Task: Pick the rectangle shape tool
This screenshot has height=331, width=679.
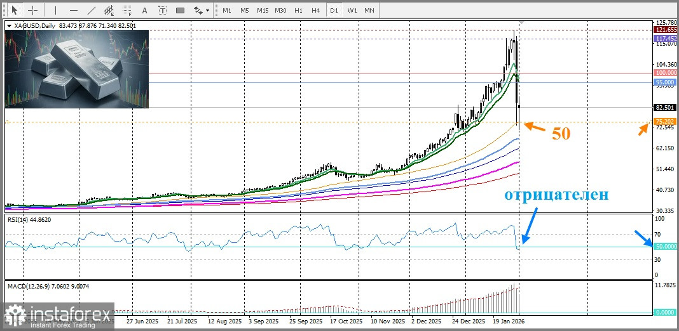Action: point(181,10)
